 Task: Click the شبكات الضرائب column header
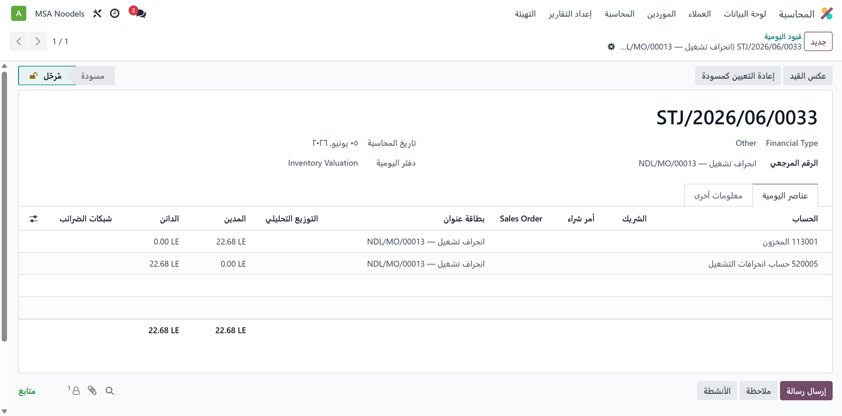(86, 219)
